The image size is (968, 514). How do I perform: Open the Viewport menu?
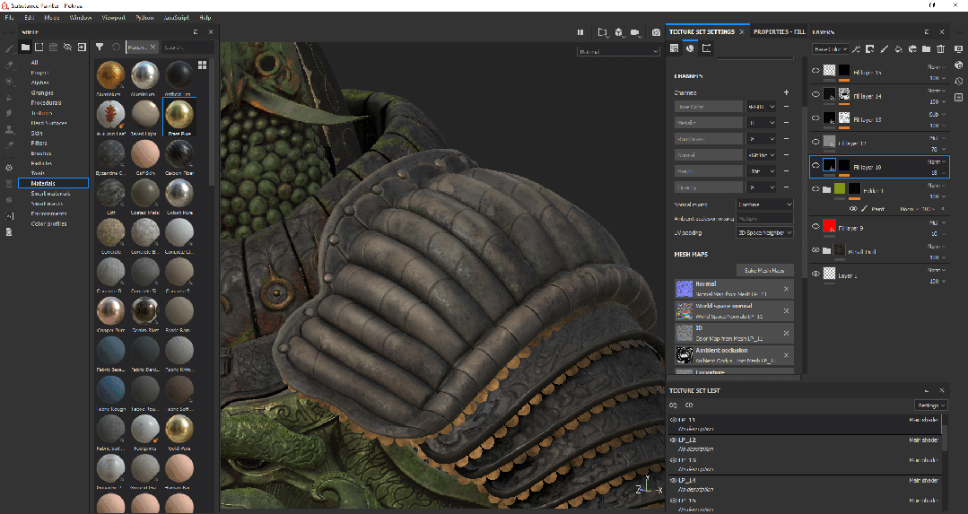[113, 17]
